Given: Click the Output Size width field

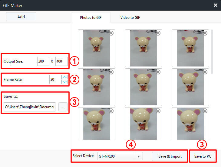Looking at the screenshot, I should [43, 61].
